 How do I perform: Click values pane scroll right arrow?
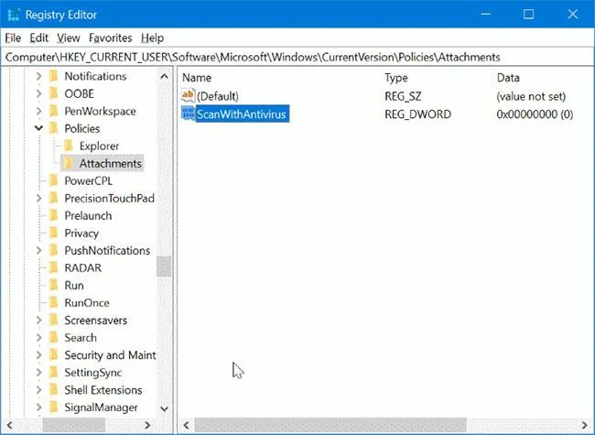(584, 425)
